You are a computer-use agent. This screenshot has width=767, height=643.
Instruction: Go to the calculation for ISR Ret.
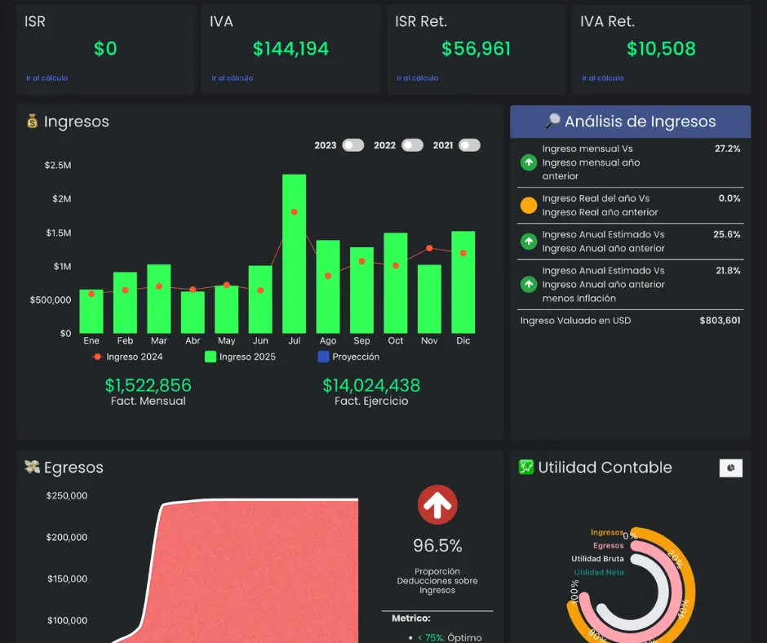(x=417, y=78)
